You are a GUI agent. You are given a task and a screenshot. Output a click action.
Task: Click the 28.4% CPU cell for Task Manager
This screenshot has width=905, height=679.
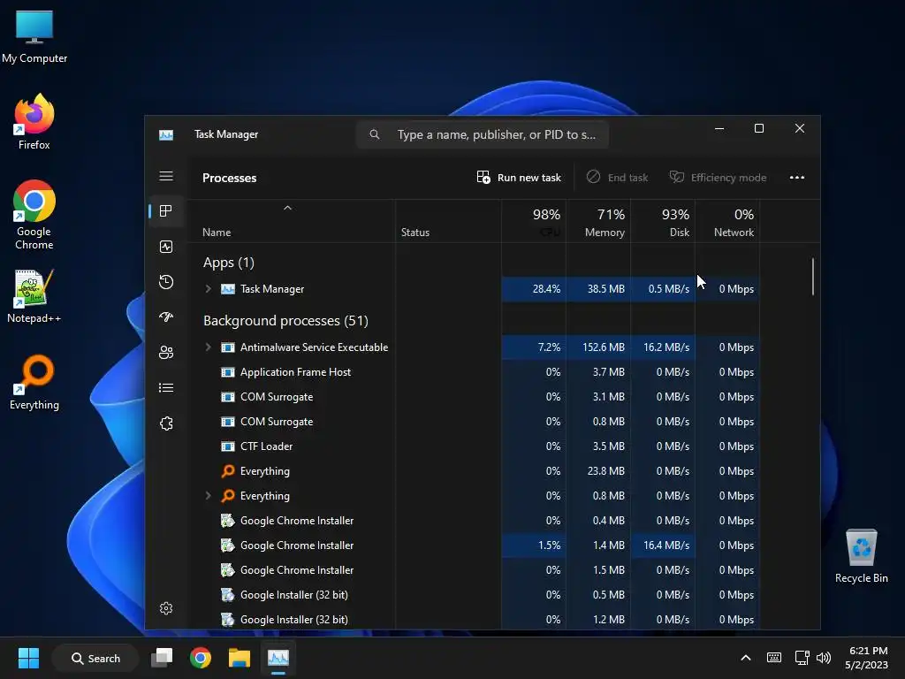(534, 289)
